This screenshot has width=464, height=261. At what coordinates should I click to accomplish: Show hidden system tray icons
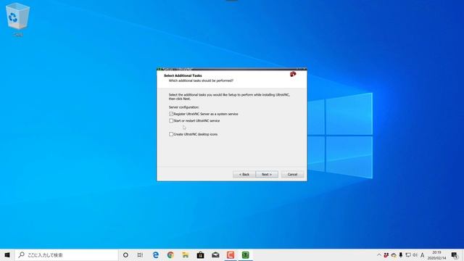point(379,254)
